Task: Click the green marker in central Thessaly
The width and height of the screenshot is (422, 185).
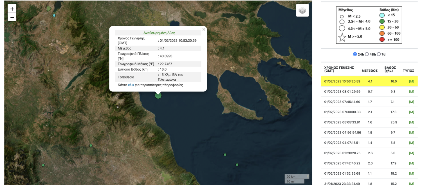Action: tap(91, 145)
